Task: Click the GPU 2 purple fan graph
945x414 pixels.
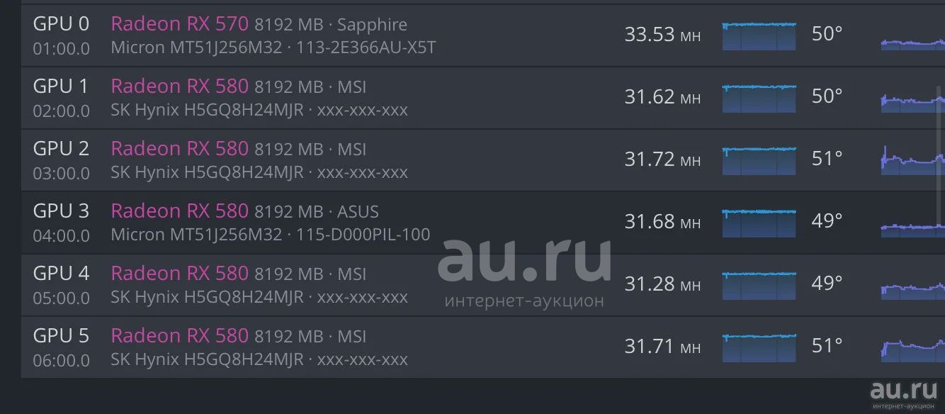Action: coord(912,162)
